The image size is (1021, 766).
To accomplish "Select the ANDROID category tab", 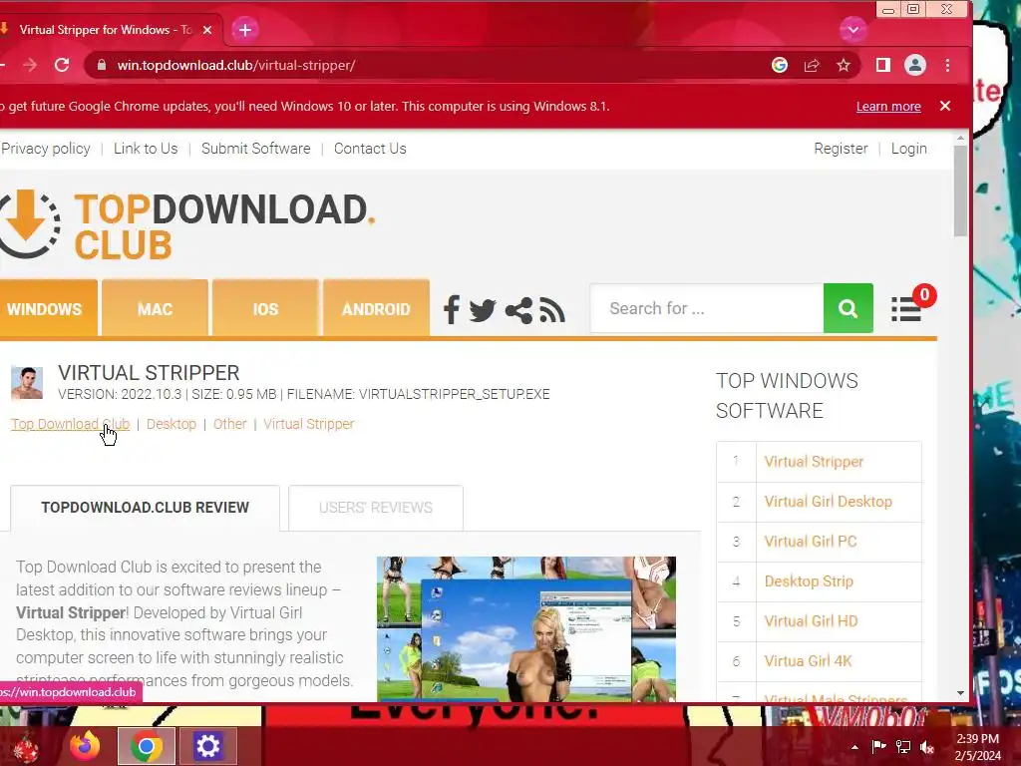I will click(376, 308).
